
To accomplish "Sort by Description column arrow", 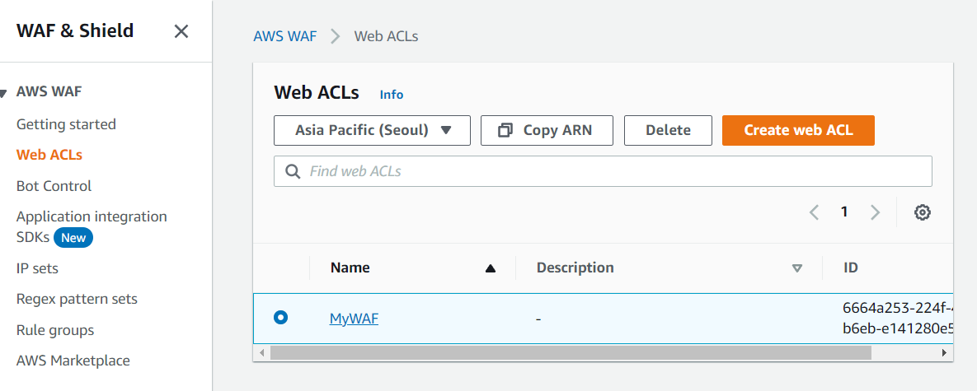I will [796, 268].
